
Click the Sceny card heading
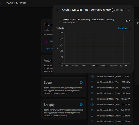click(48, 82)
